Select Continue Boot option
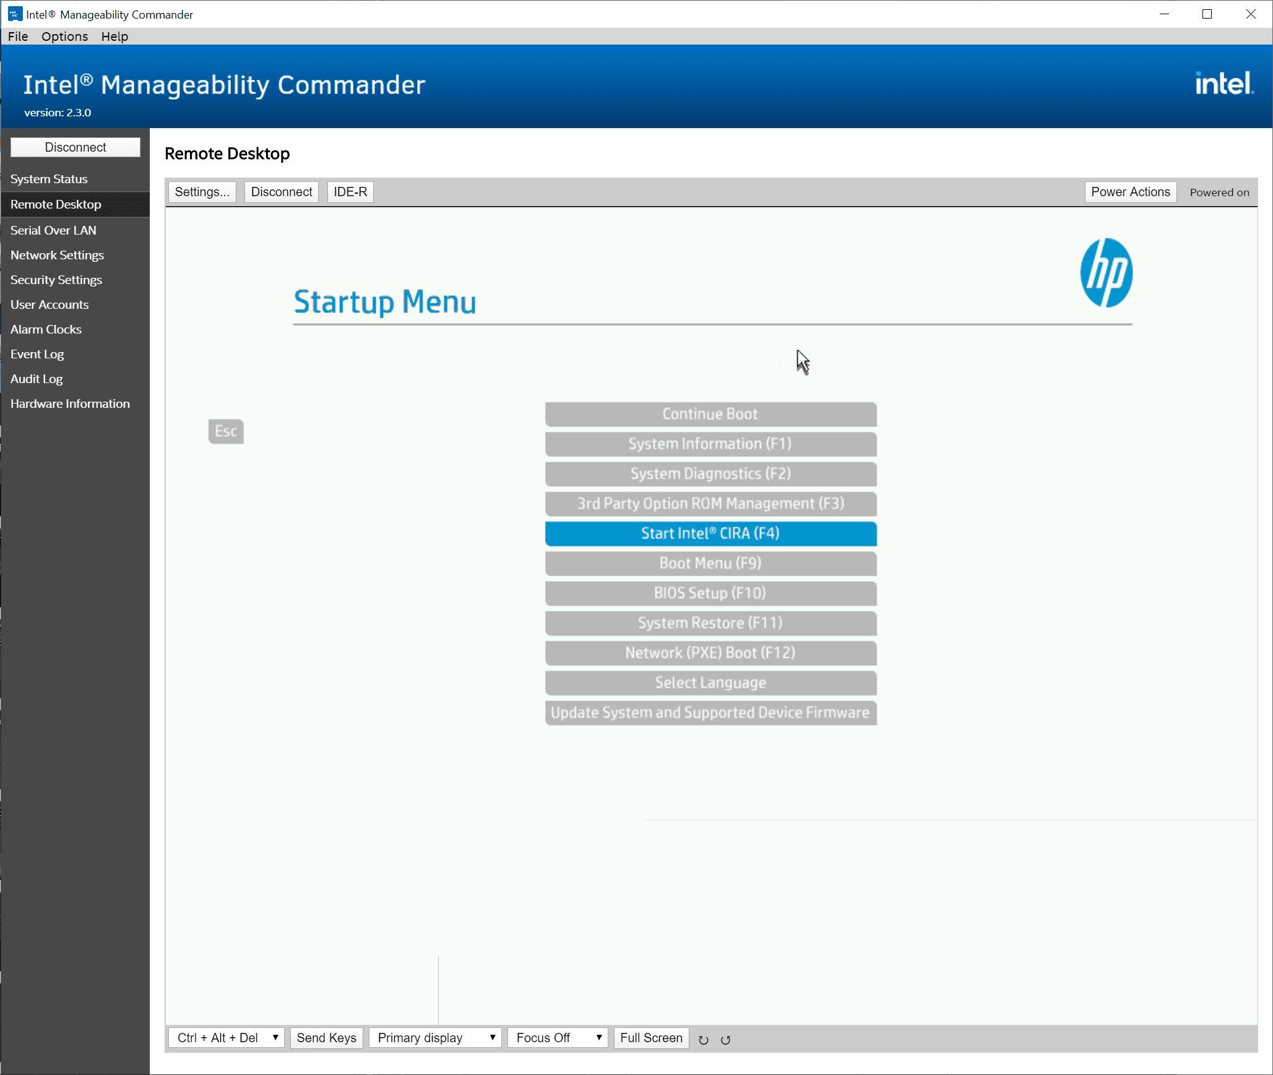Viewport: 1273px width, 1075px height. [x=710, y=414]
